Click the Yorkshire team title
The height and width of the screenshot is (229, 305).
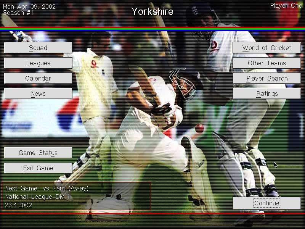(152, 11)
